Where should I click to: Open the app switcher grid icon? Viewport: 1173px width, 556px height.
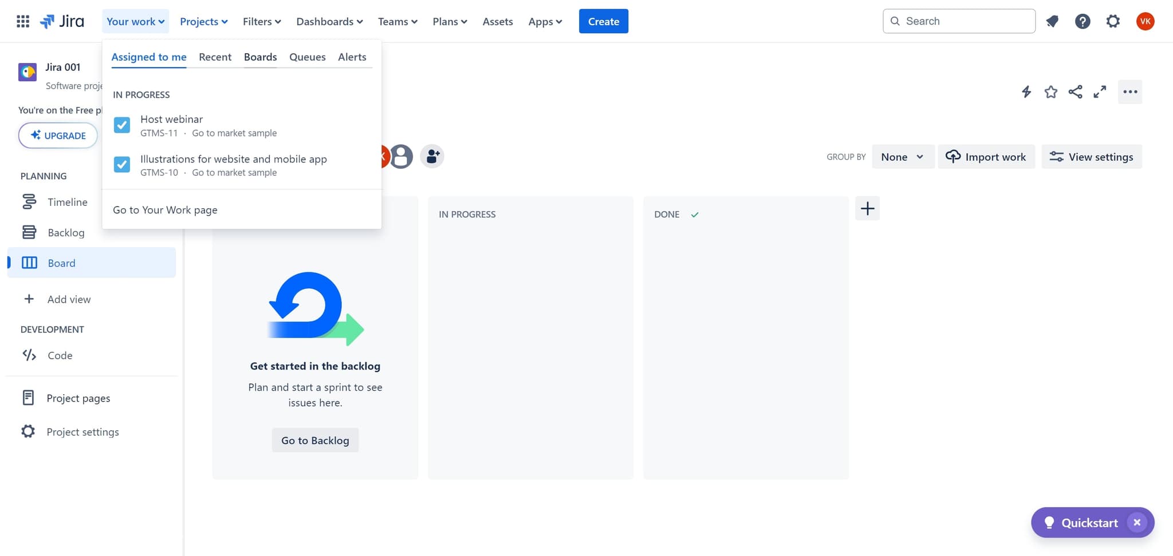tap(23, 22)
